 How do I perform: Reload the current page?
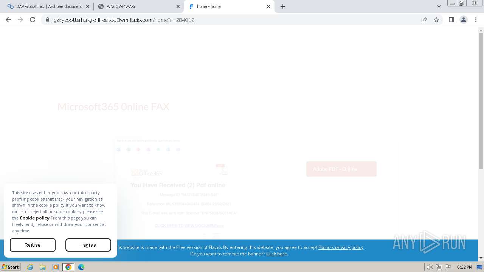click(x=33, y=20)
